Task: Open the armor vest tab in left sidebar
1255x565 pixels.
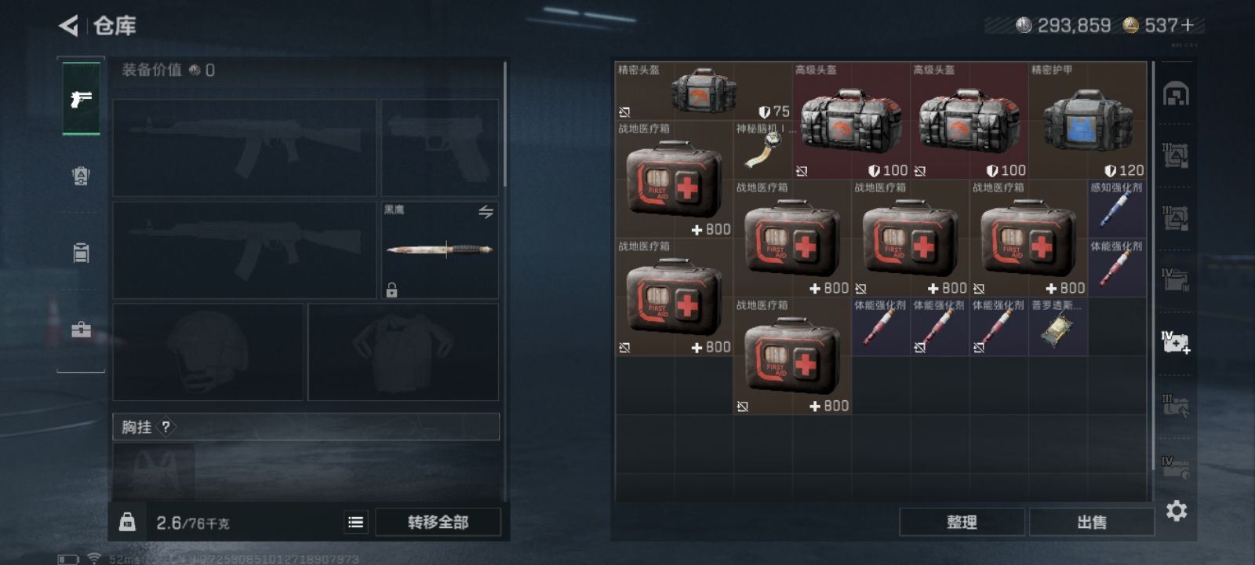Action: 81,176
